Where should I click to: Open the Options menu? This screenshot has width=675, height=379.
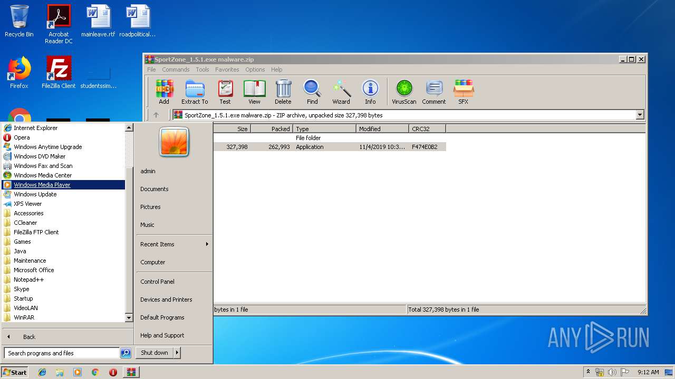pos(255,69)
